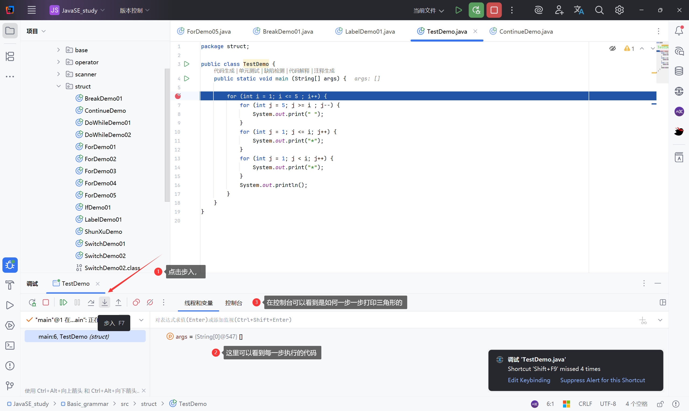Stop the debug session in debug toolbar
The width and height of the screenshot is (689, 411).
point(46,302)
